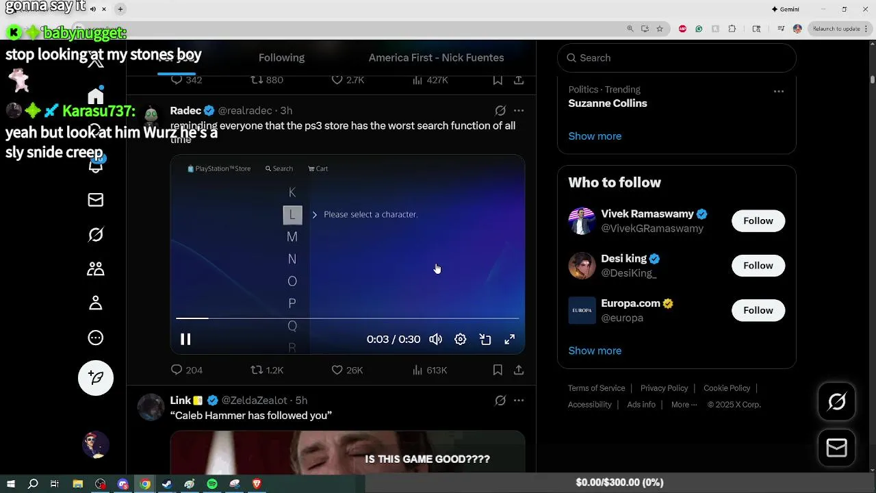Pause the PS3 store video
The height and width of the screenshot is (493, 876).
[x=185, y=339]
